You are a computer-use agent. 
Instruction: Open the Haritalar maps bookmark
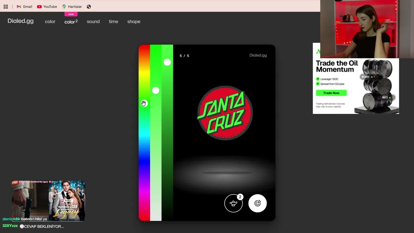click(x=72, y=6)
